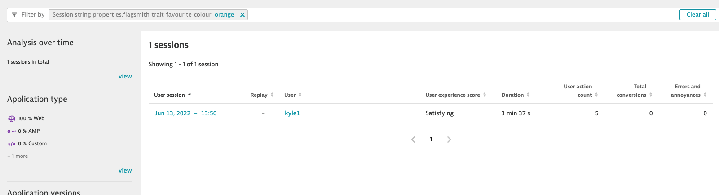Expand '+ 1 more' application types
The image size is (719, 195).
(x=18, y=156)
